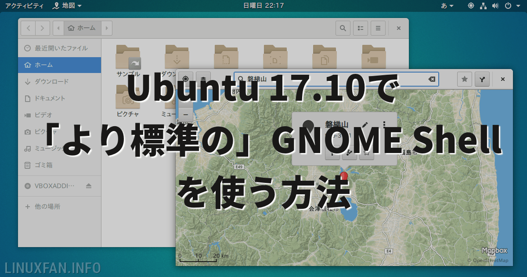Open the あ input method menu
This screenshot has height=277, width=527.
448,6
